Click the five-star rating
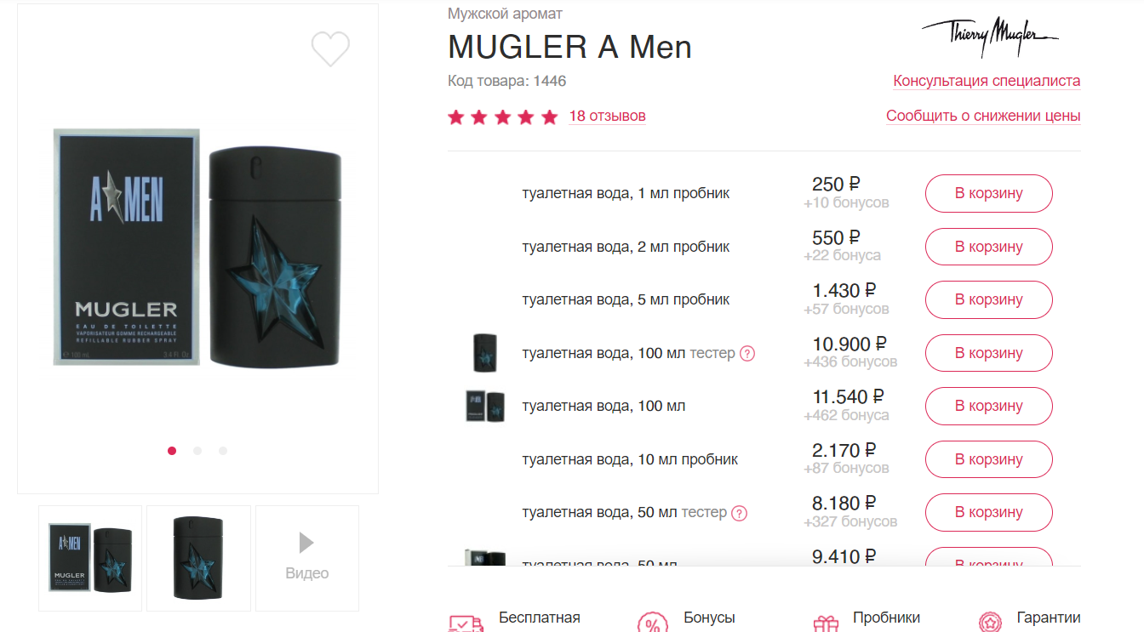 tap(503, 117)
